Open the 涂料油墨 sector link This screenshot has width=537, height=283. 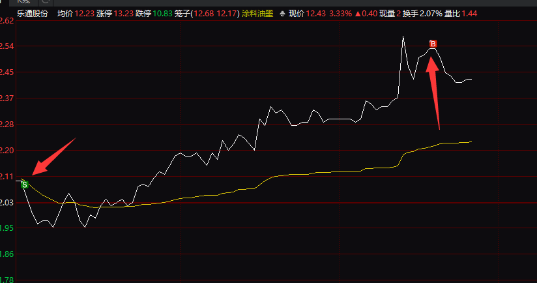[257, 14]
